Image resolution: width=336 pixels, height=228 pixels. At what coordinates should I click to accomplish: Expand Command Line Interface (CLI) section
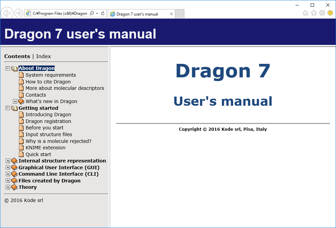[8, 174]
